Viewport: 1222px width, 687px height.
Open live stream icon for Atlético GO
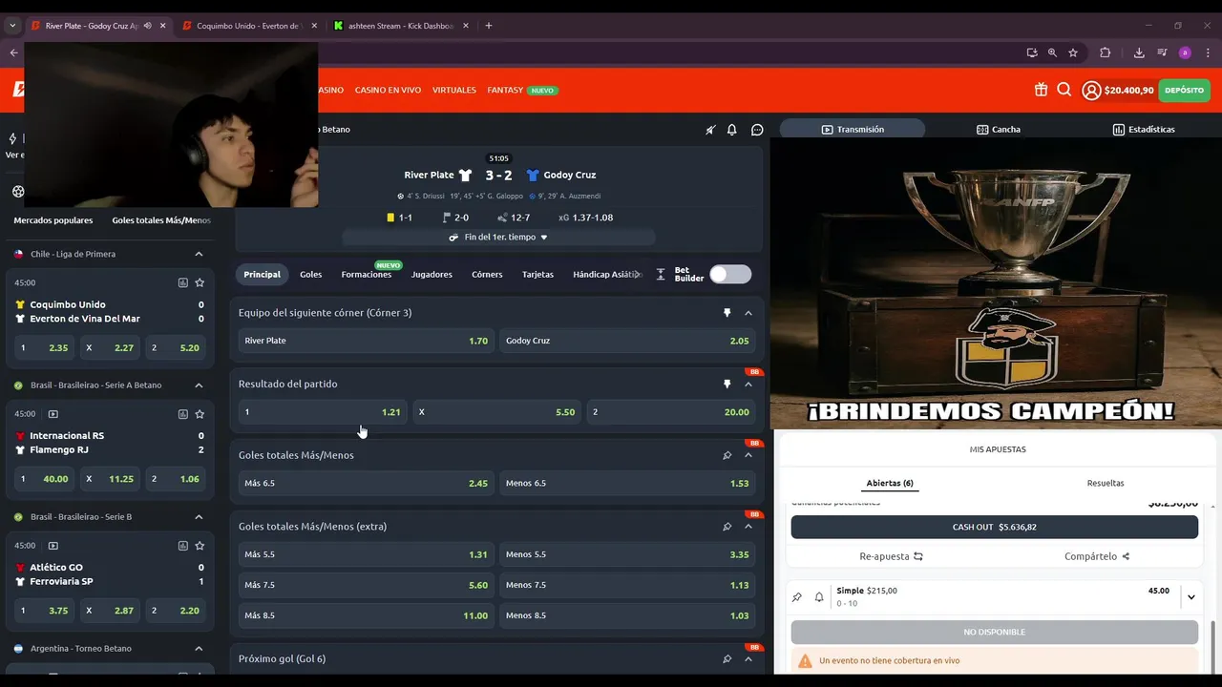click(x=53, y=546)
